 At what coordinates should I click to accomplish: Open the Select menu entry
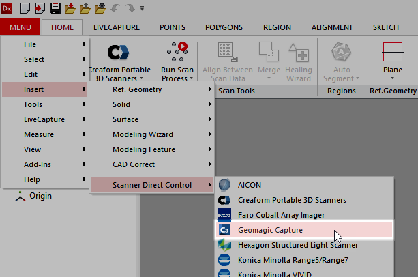click(x=44, y=59)
